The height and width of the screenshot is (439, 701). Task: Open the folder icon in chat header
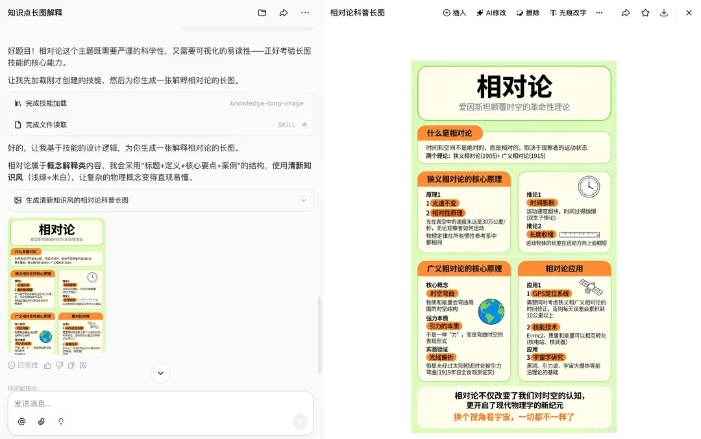tap(262, 13)
